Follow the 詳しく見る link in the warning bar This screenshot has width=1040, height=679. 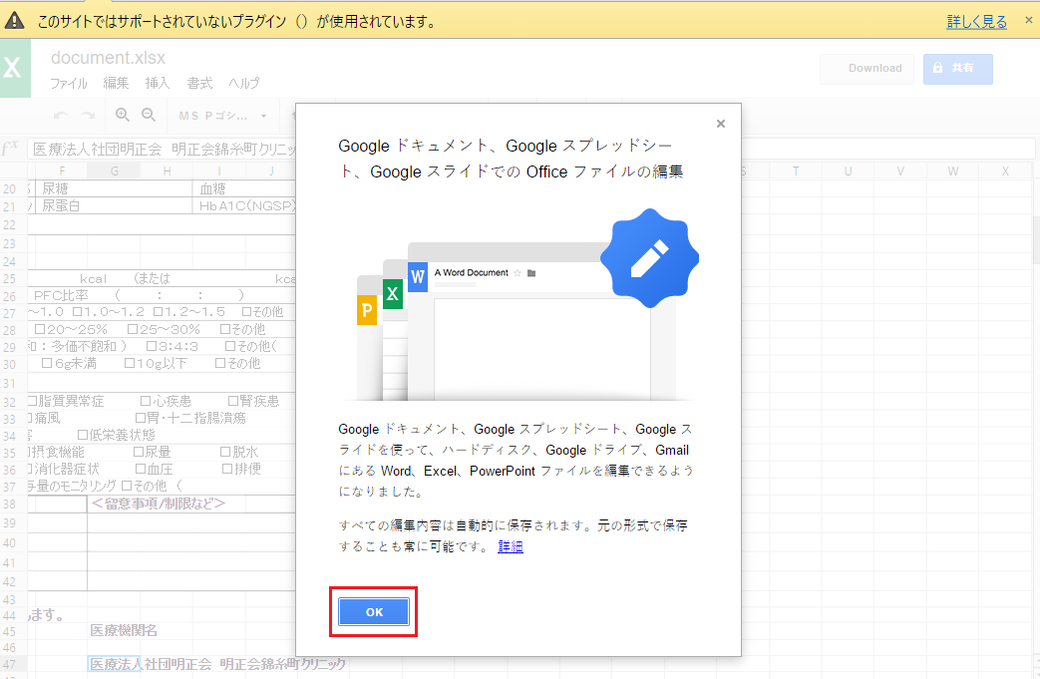[x=976, y=21]
